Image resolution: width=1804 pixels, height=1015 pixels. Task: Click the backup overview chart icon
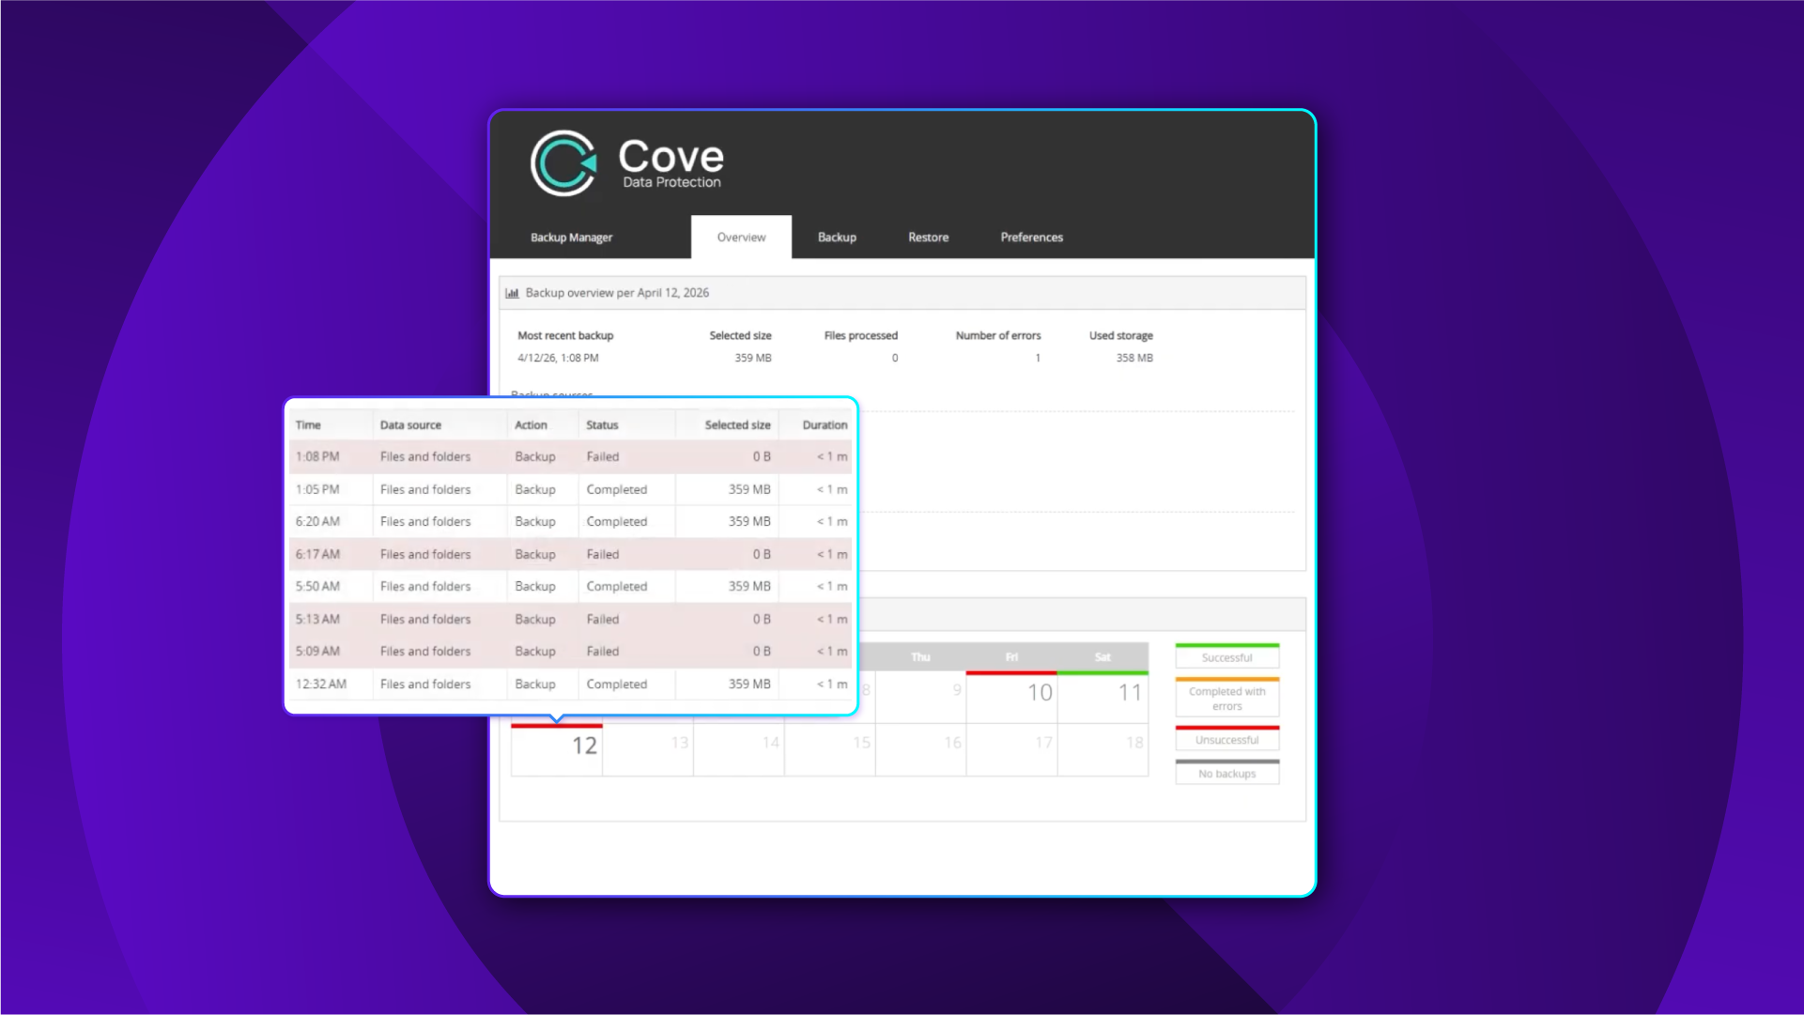(x=513, y=293)
